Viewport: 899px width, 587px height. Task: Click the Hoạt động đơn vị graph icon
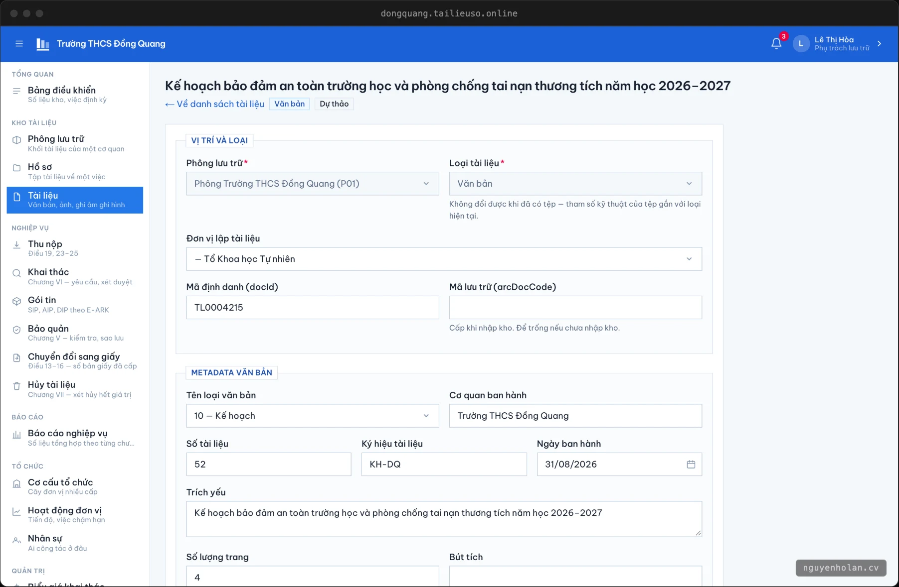coord(17,511)
